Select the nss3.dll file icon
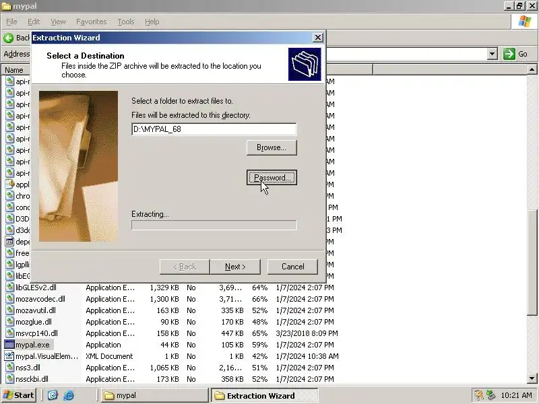Image resolution: width=539 pixels, height=404 pixels. (x=9, y=368)
